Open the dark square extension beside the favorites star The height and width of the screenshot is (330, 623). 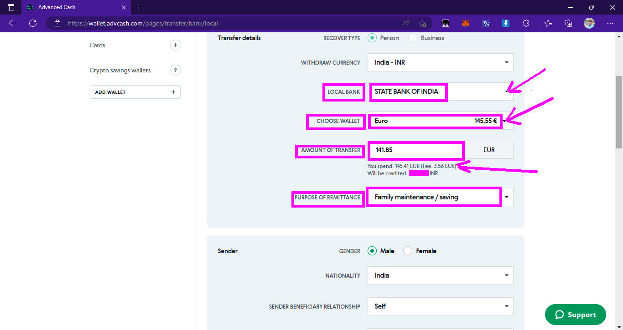pyautogui.click(x=446, y=23)
